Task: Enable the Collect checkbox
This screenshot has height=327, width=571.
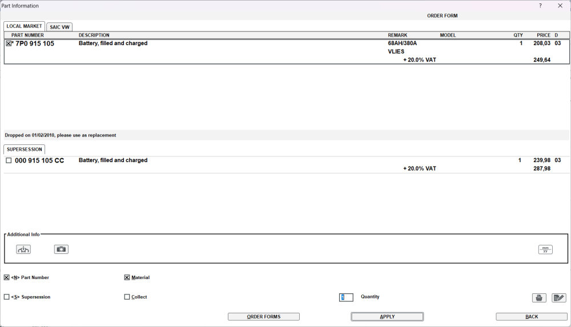Action: click(127, 297)
